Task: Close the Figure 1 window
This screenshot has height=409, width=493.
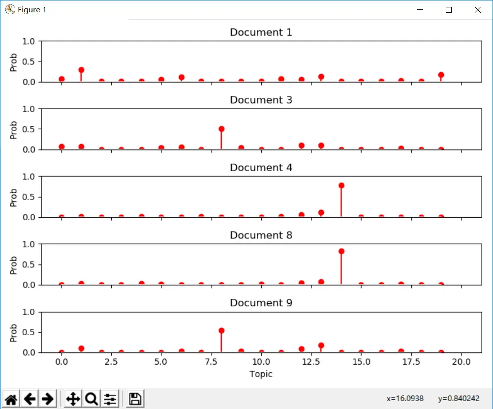Action: pos(478,10)
